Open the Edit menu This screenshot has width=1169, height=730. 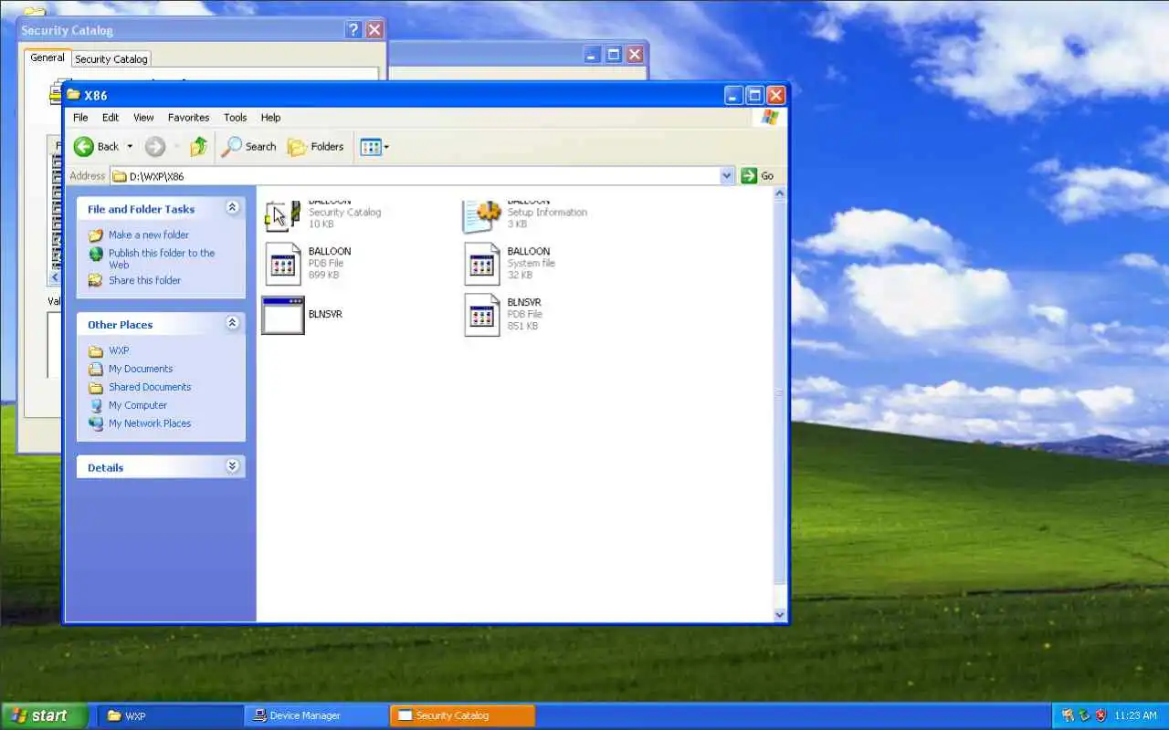click(x=111, y=117)
